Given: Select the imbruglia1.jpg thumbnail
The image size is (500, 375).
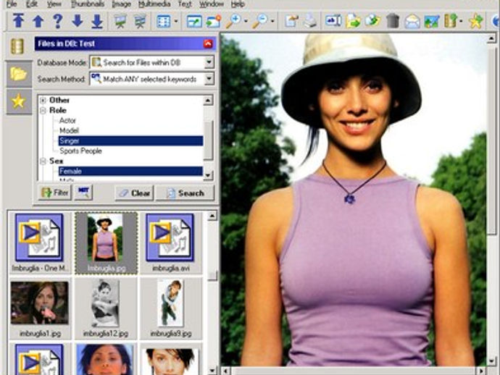Looking at the screenshot, I should (x=40, y=308).
